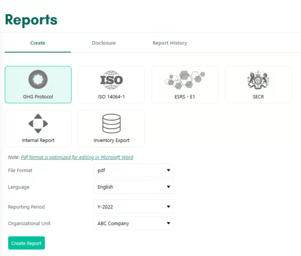This screenshot has height=256, width=301.
Task: Switch to the Create tab
Action: [38, 43]
